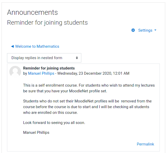Click the Manuel Phillips signature at post end
Screen dimensions: 166x153
point(36,133)
